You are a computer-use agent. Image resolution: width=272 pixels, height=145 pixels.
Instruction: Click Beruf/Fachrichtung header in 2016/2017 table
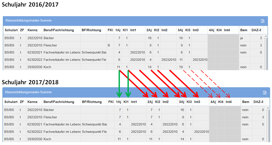59,30
